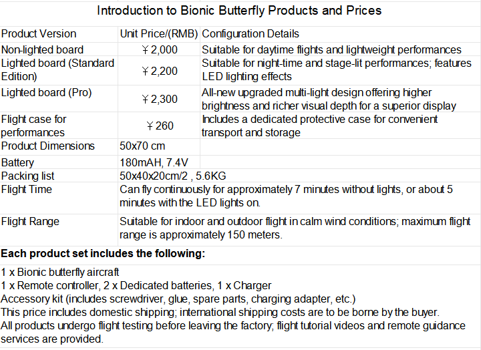
Task: Click the ¥2,000 price cell
Action: (159, 49)
